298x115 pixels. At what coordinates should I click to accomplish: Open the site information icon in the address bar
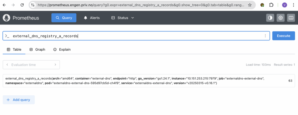point(33,5)
